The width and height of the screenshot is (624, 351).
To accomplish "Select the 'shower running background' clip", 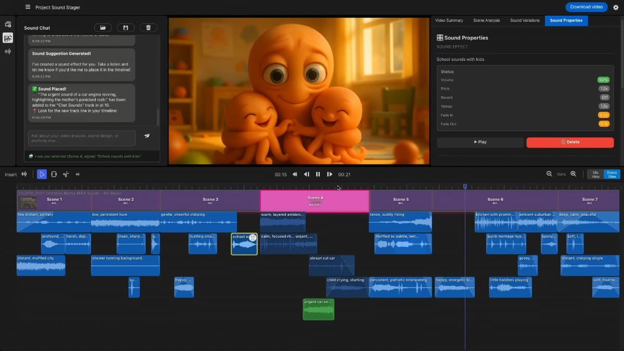I will point(125,265).
